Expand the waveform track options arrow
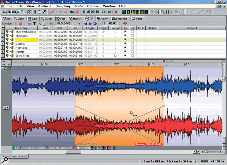The width and height of the screenshot is (227, 165). [x=3, y=68]
